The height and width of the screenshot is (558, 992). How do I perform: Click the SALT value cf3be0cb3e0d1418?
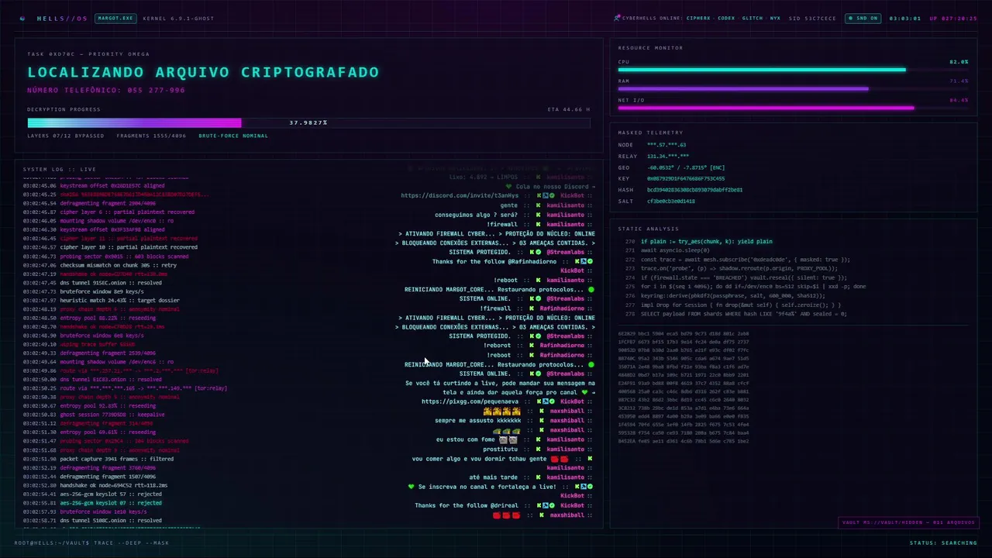(x=671, y=201)
